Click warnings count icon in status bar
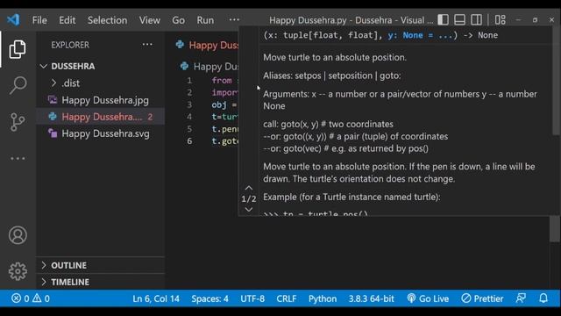Viewport: 561px width, 316px height. point(37,298)
